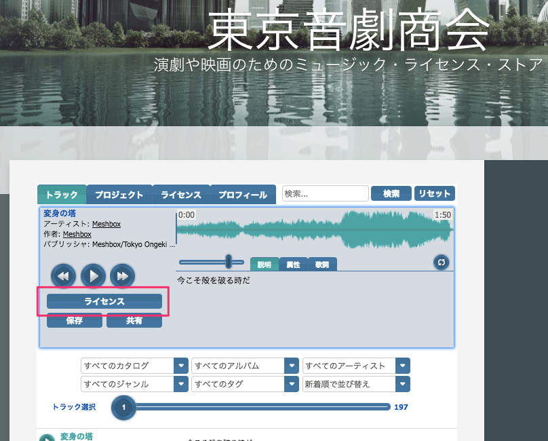Switch to the プロジェクト tab
This screenshot has width=548, height=441.
[119, 195]
